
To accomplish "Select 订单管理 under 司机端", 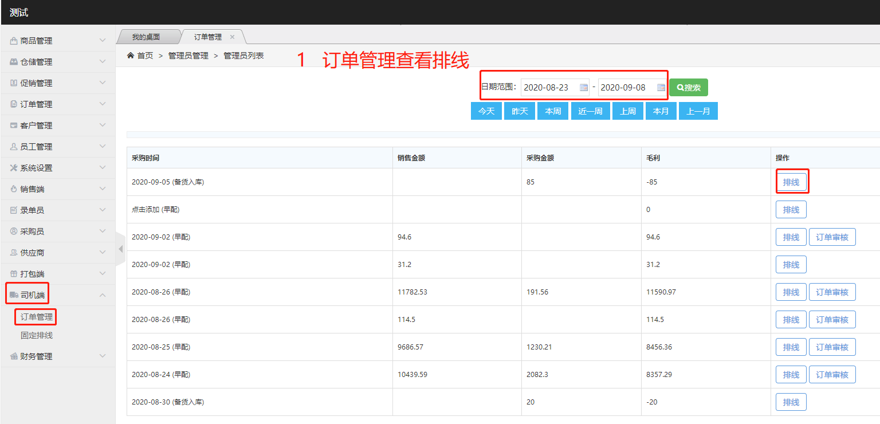I will (x=37, y=317).
